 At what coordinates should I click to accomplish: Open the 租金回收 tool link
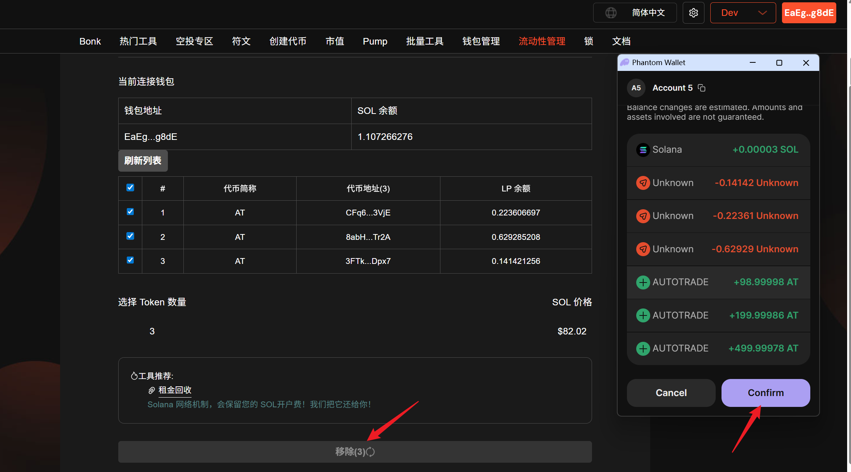(175, 390)
